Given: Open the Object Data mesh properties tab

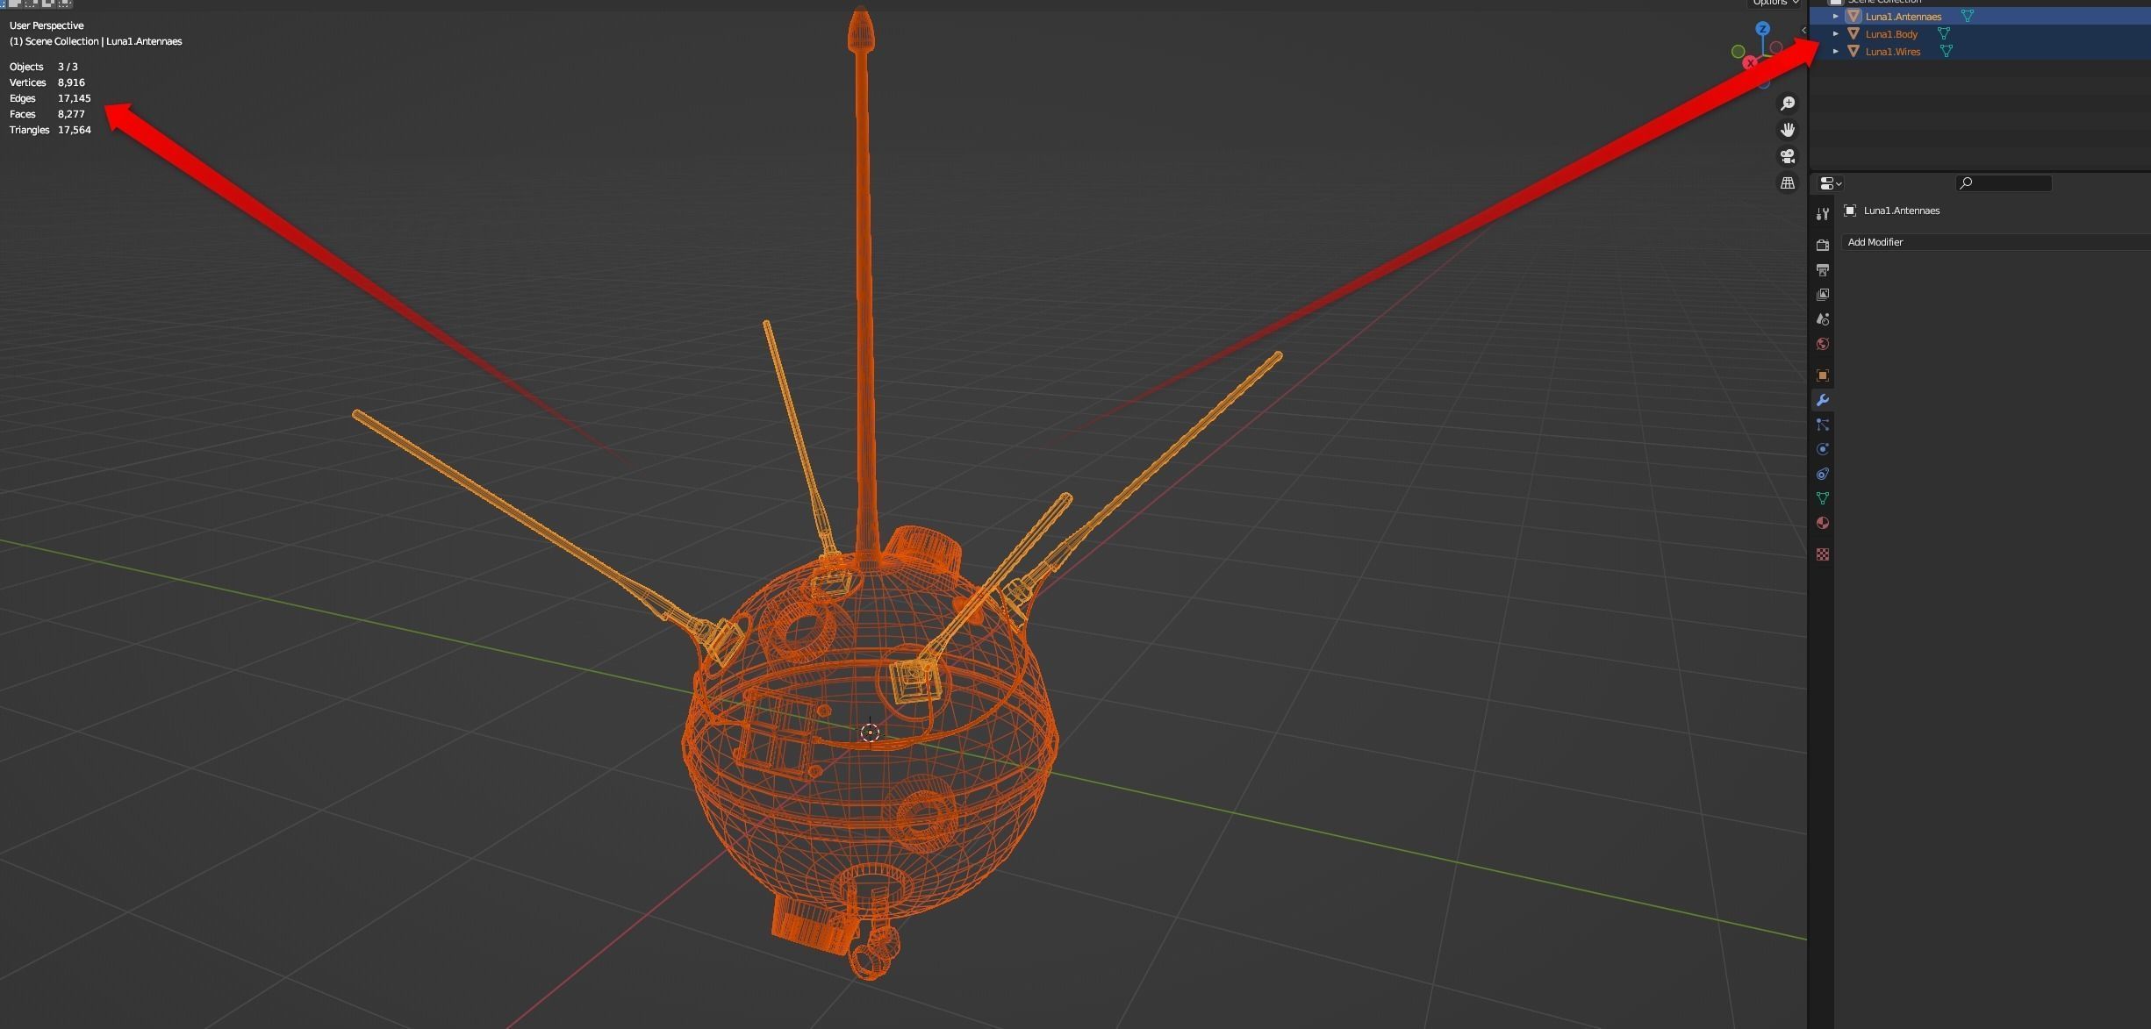Looking at the screenshot, I should click(x=1823, y=498).
